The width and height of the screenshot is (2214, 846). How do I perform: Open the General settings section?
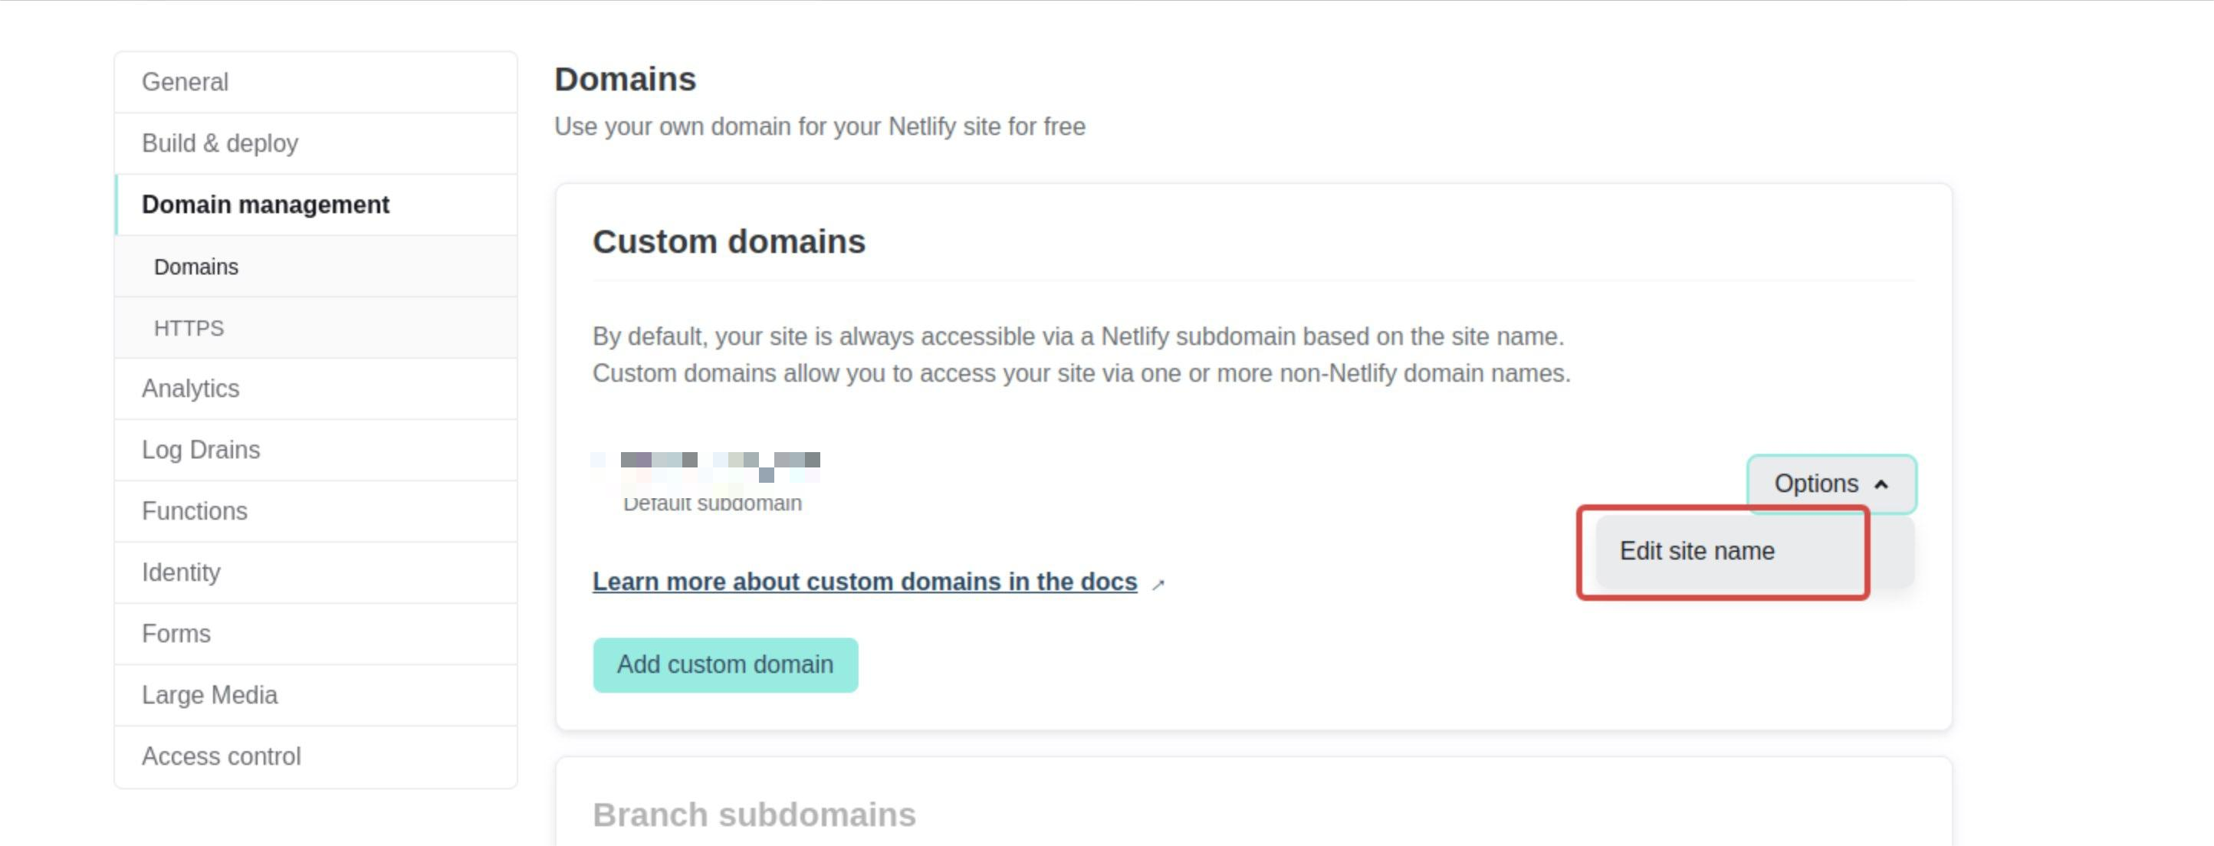tap(185, 83)
